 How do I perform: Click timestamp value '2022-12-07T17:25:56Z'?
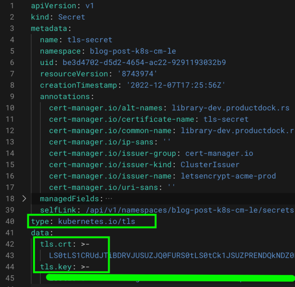[176, 85]
